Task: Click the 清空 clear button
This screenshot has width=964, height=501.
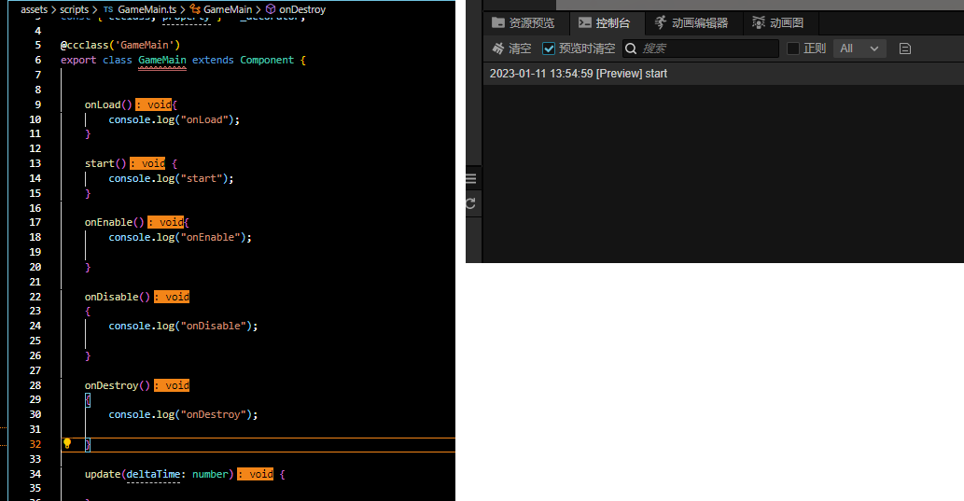Action: pyautogui.click(x=511, y=48)
